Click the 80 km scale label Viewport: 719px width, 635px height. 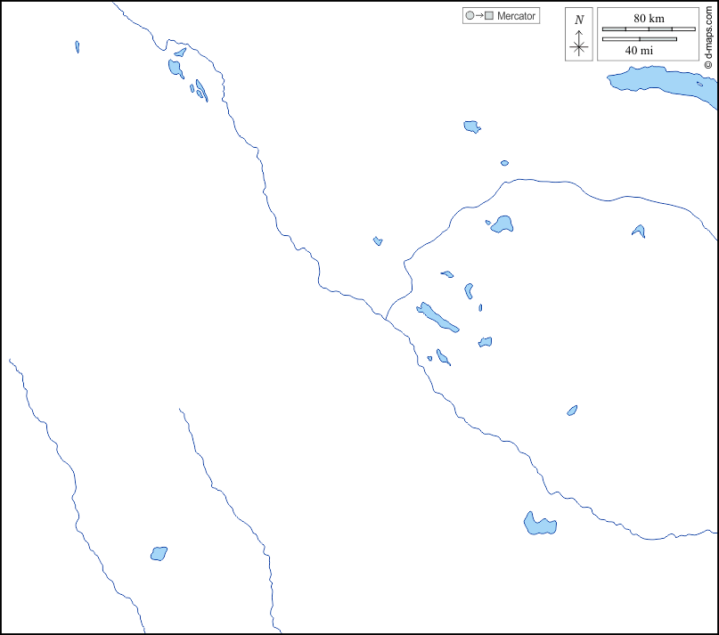[649, 19]
